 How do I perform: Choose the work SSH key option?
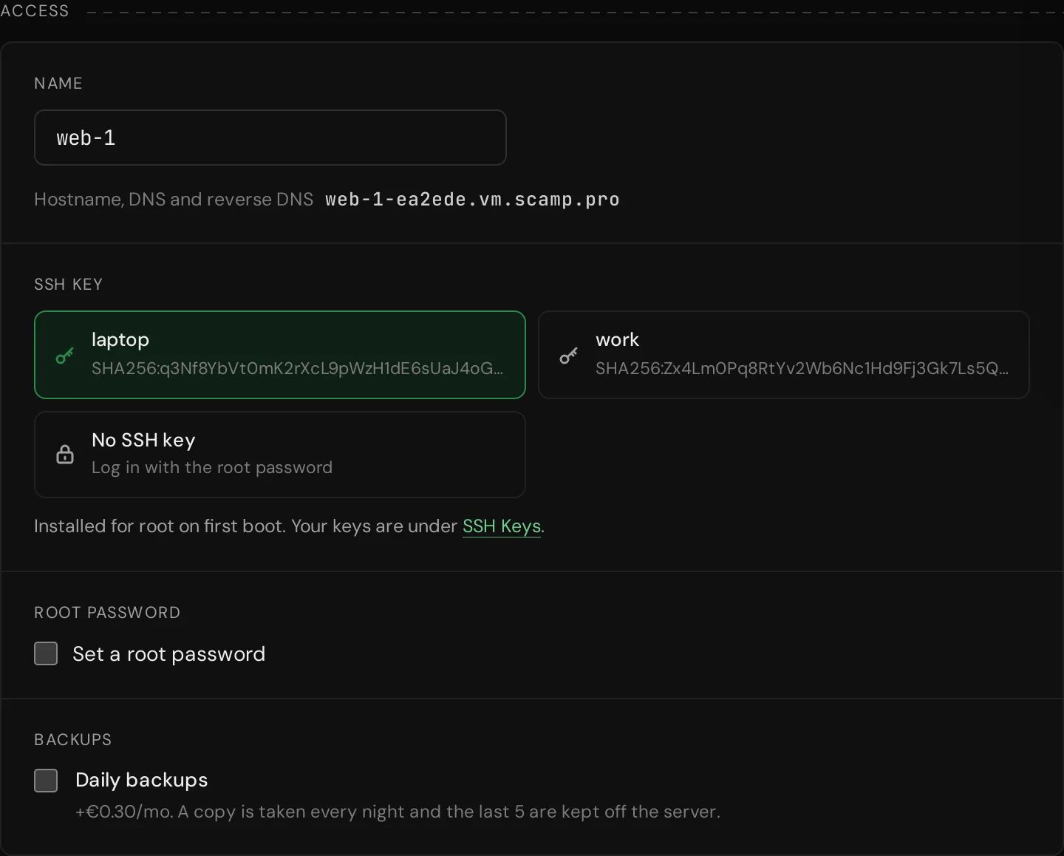784,355
